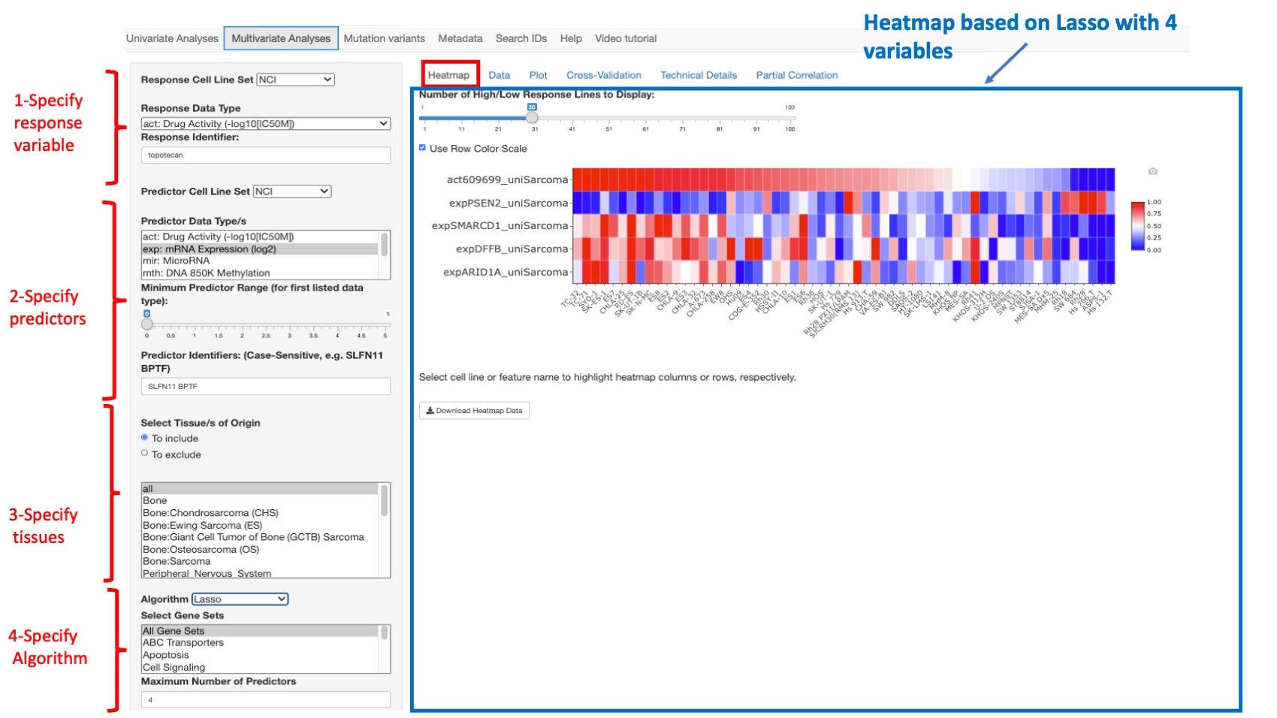The image size is (1277, 718).
Task: Edit the topotecan Response Identifier field
Action: click(x=266, y=155)
